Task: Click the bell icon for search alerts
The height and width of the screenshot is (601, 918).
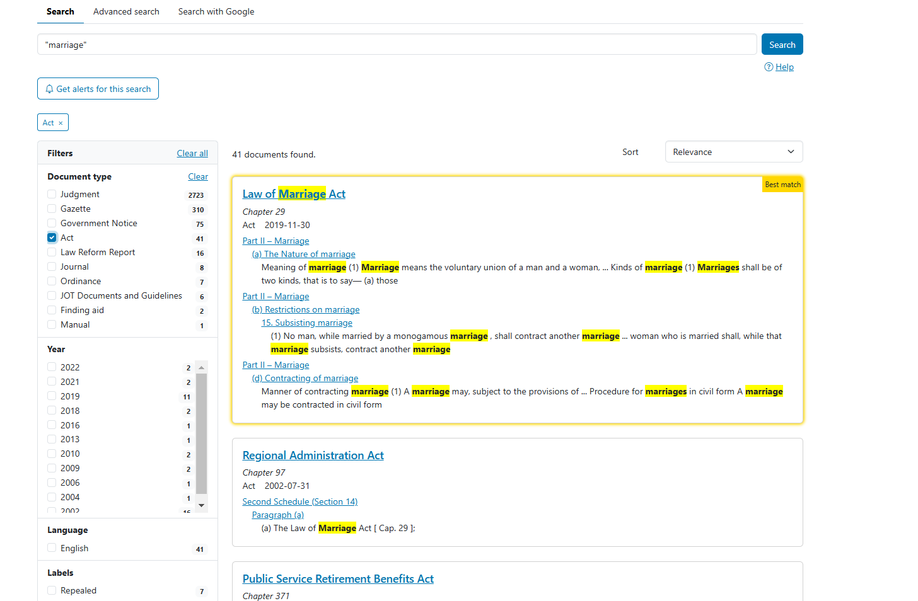Action: (x=49, y=89)
